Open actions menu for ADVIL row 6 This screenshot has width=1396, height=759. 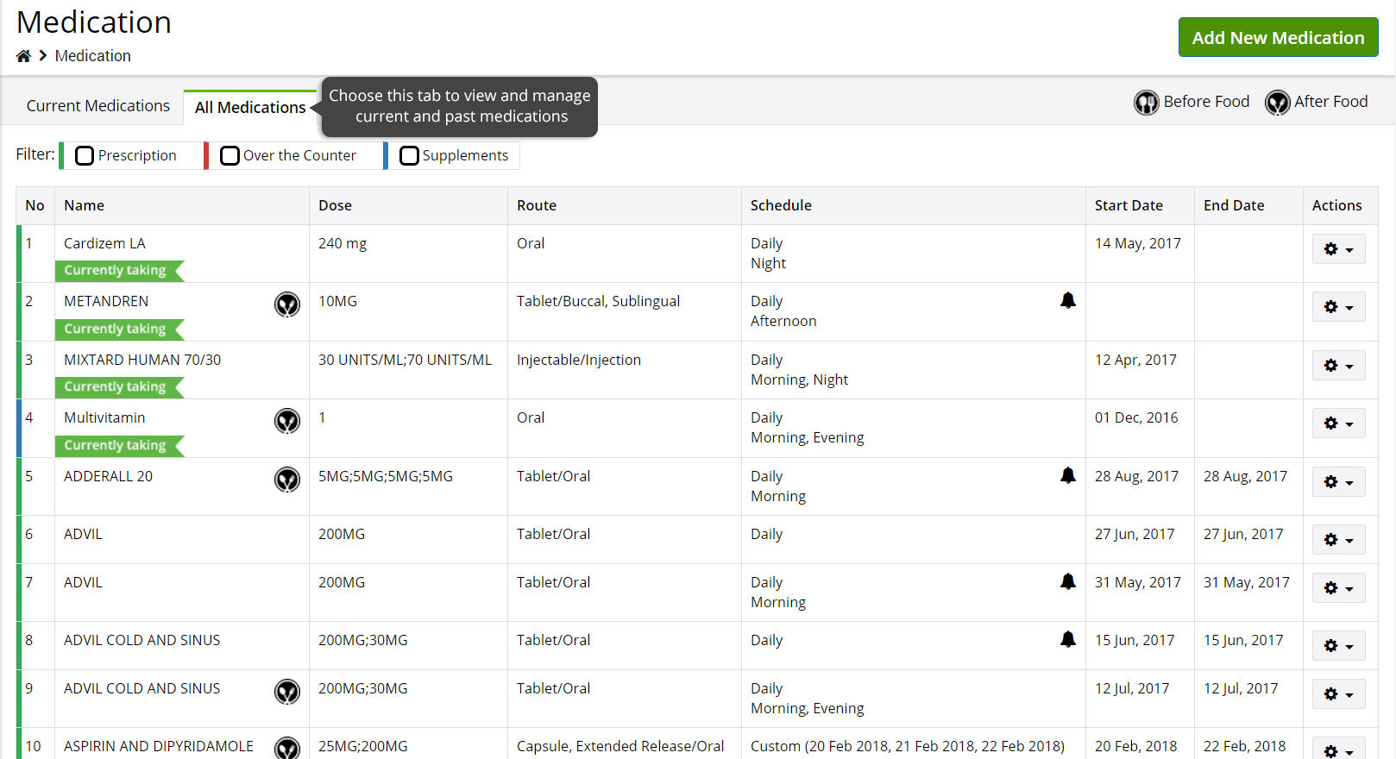(1338, 540)
